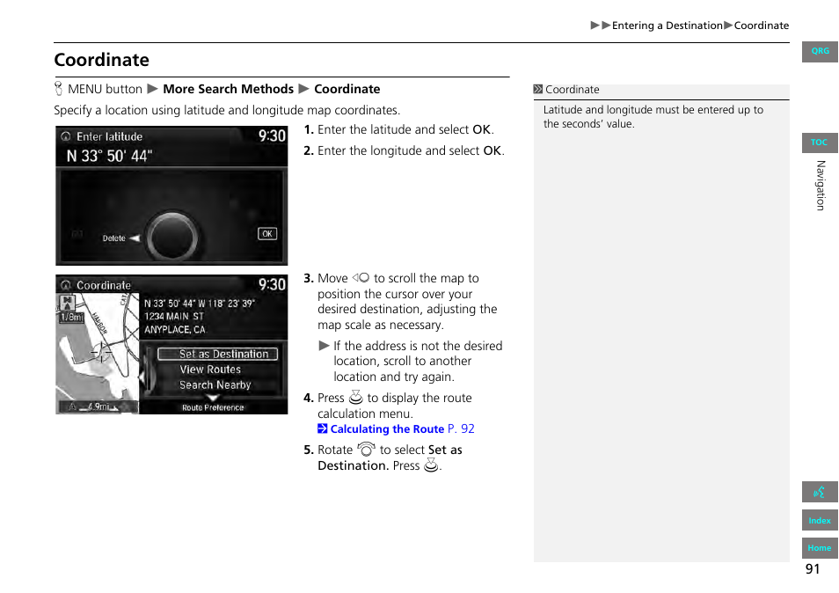The height and width of the screenshot is (593, 839).
Task: Click the Delete arrow on latitude screen
Action: pyautogui.click(x=135, y=238)
